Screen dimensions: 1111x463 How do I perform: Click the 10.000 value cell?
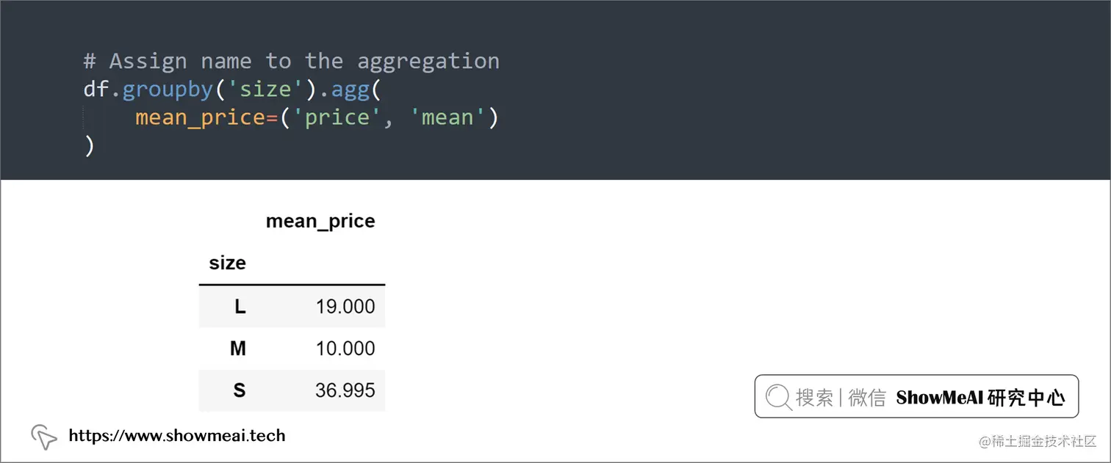point(345,349)
